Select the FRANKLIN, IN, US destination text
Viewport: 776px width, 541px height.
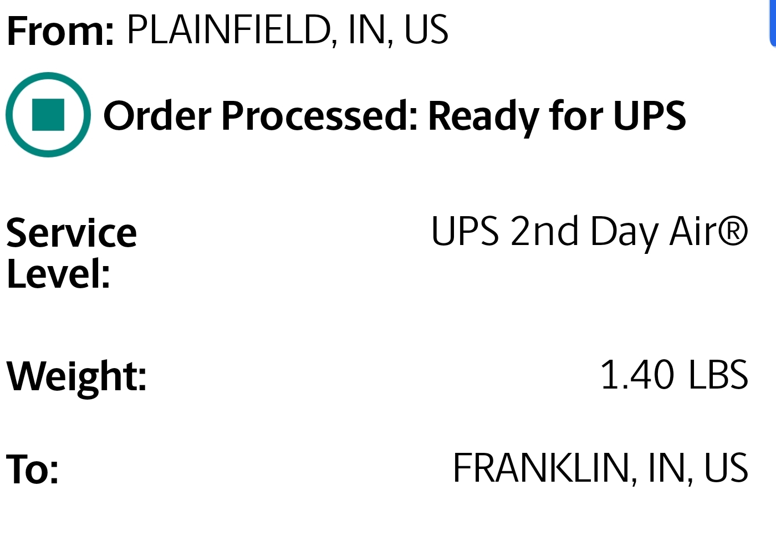coord(601,468)
